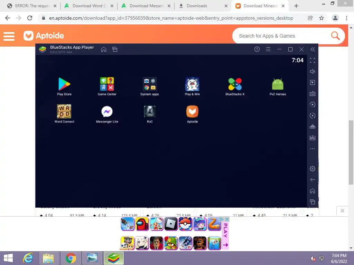Click the Talking Tom ad thumbnail

click(x=128, y=243)
